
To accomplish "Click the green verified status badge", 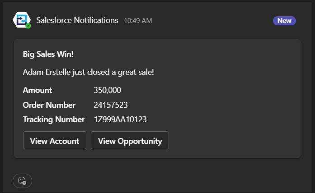I will 28,26.
